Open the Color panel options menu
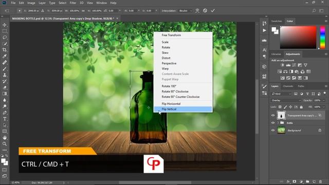 [326, 21]
